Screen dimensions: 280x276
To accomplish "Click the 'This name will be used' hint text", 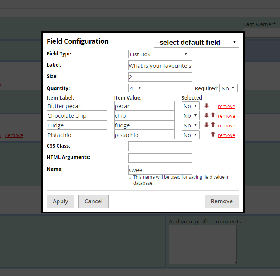I will pos(181,180).
